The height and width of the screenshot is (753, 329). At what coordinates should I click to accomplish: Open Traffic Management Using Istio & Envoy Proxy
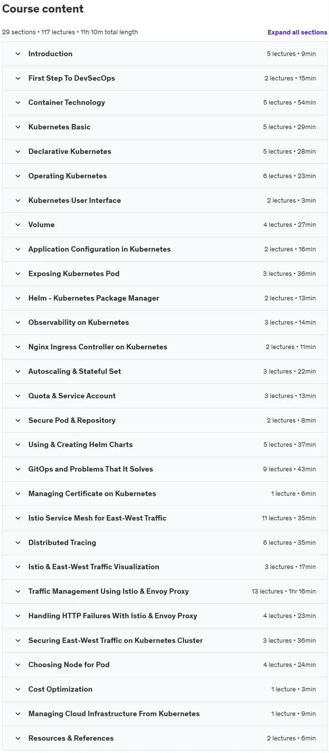[x=164, y=592]
